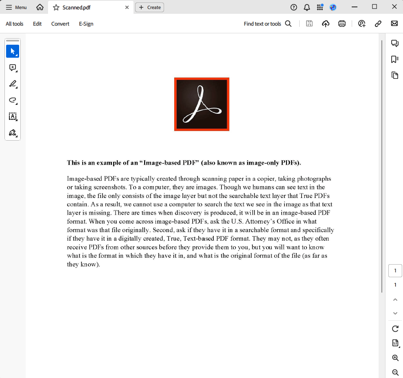Screen dimensions: 403x378
Task: Print the Scanned.pdf document
Action: 342,24
